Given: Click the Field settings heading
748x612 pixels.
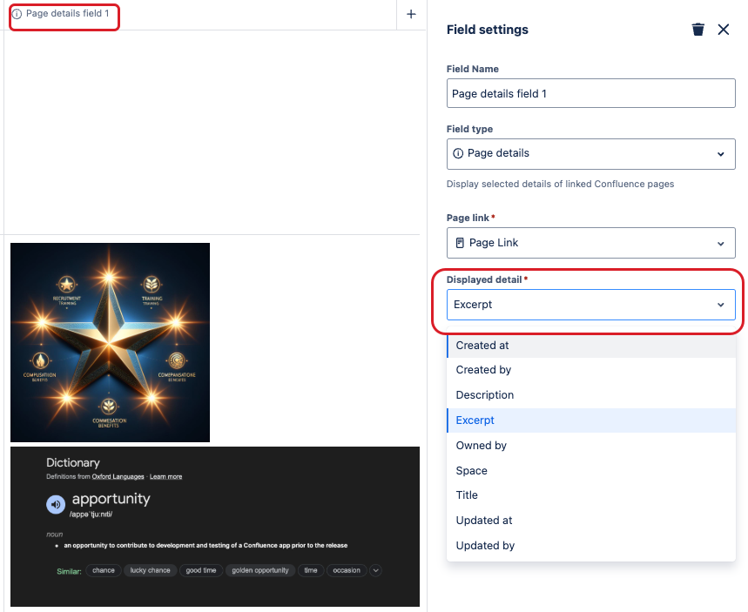Looking at the screenshot, I should pyautogui.click(x=487, y=30).
